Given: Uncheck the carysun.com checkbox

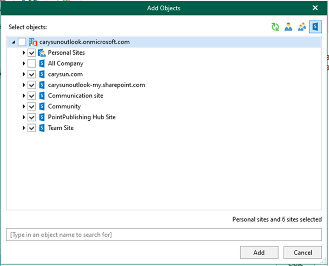Looking at the screenshot, I should (32, 74).
